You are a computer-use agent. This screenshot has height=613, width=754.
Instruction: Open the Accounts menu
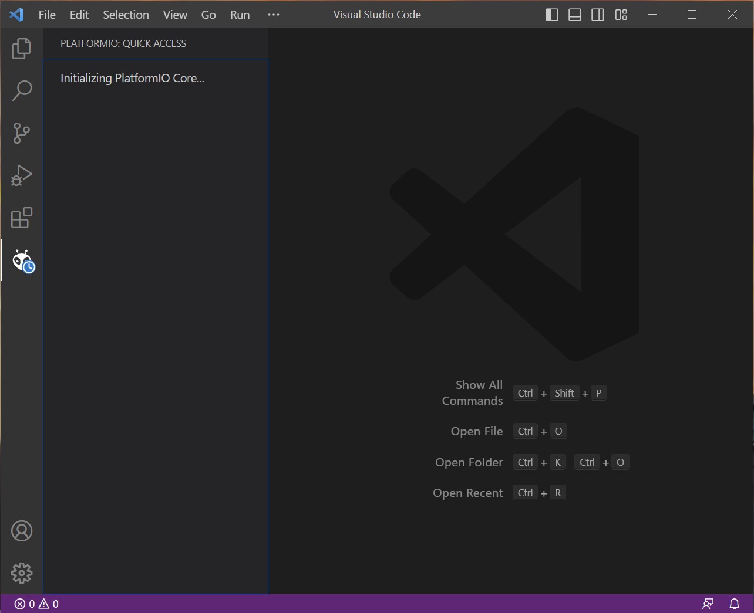coord(22,531)
